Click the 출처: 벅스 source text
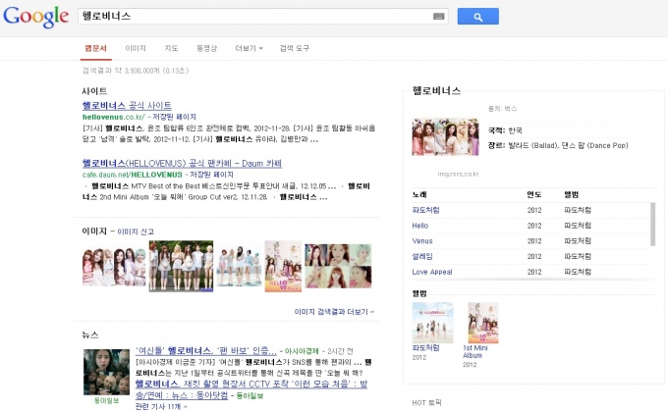668x411 pixels. tap(503, 109)
